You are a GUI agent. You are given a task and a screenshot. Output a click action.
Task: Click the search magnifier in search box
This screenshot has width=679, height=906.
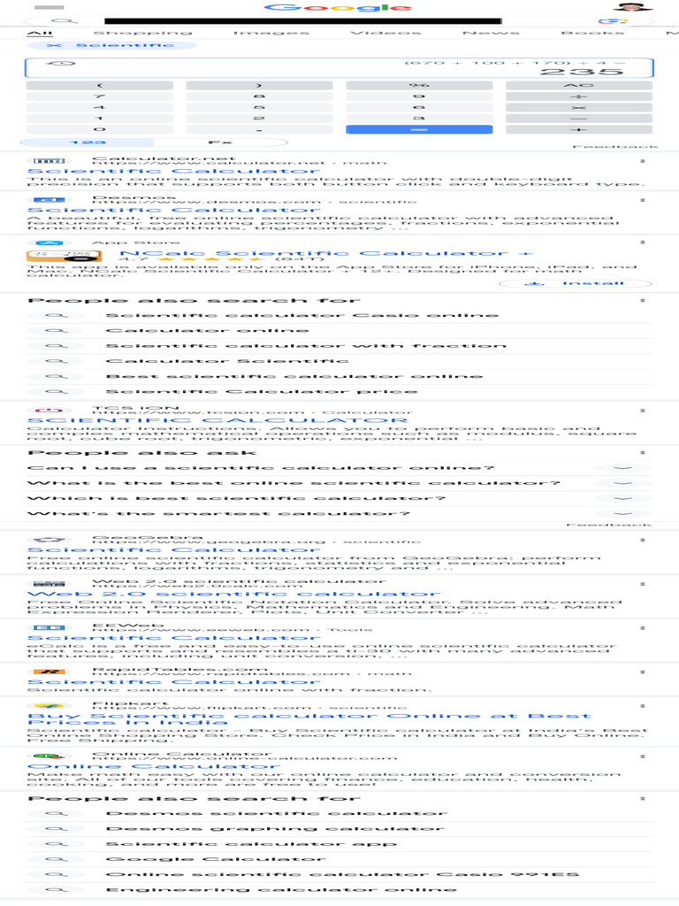pos(65,21)
